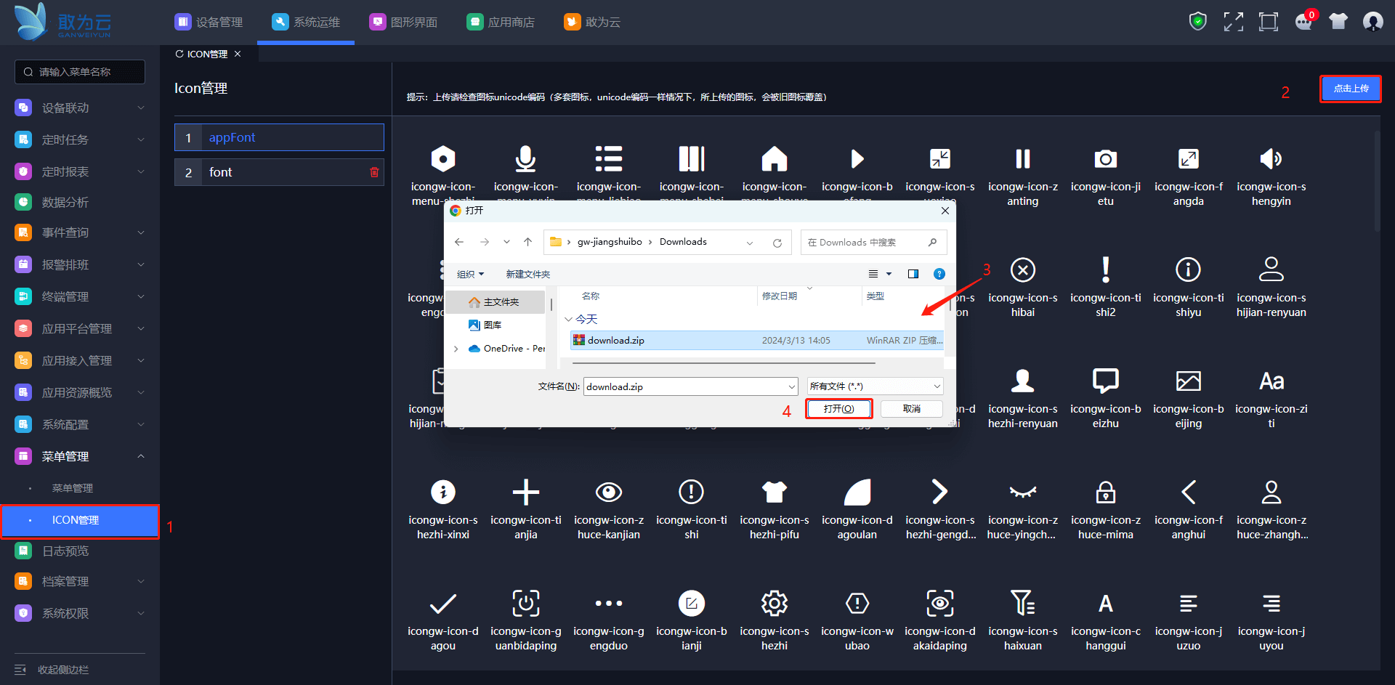
Task: Click the red trash icon beside font
Action: pos(374,172)
